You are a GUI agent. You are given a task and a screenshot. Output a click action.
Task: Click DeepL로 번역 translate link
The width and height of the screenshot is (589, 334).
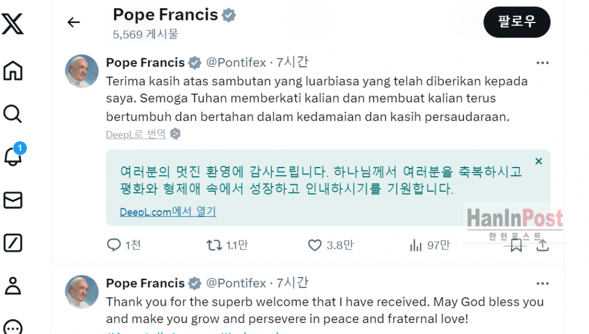tap(136, 134)
